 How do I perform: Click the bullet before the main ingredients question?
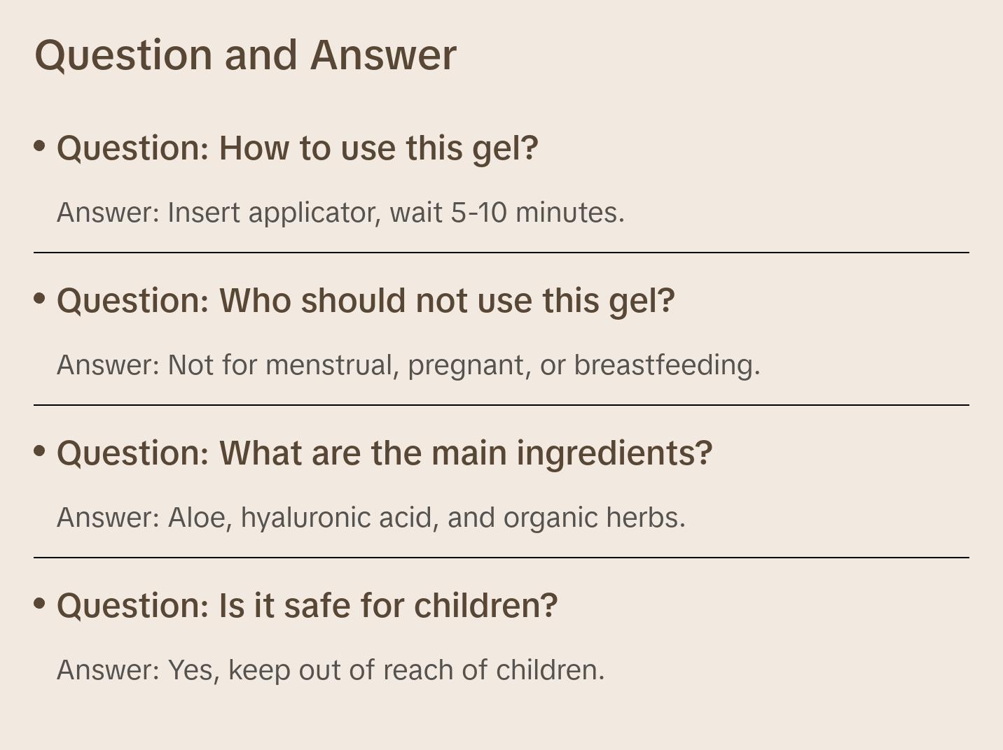[x=40, y=451]
